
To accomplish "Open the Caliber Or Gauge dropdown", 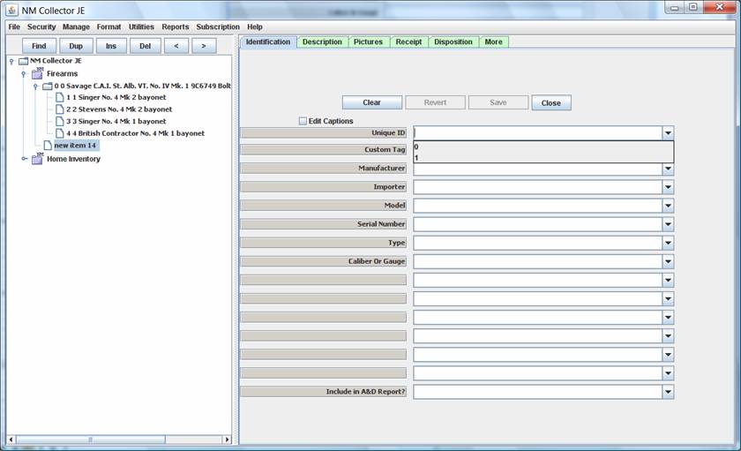I will 668,261.
